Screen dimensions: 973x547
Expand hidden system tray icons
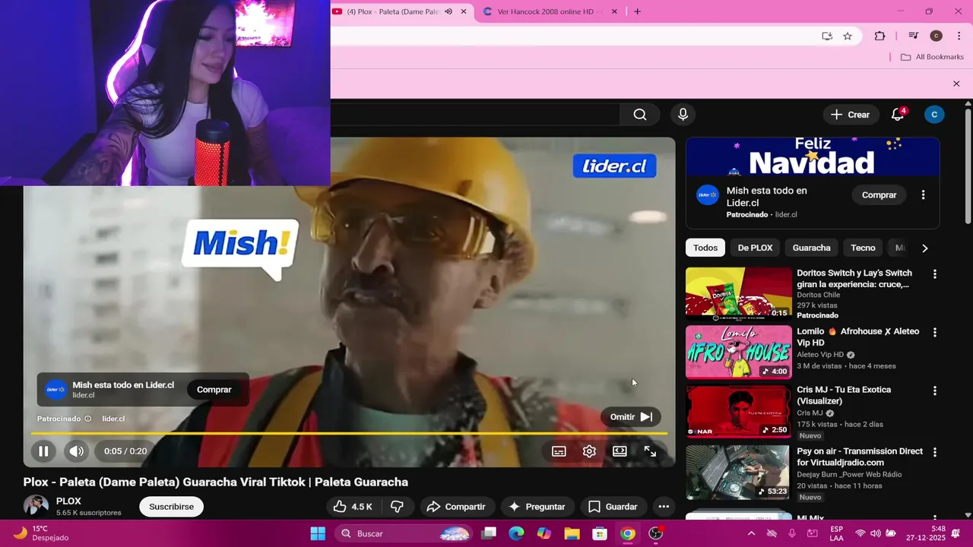(751, 533)
